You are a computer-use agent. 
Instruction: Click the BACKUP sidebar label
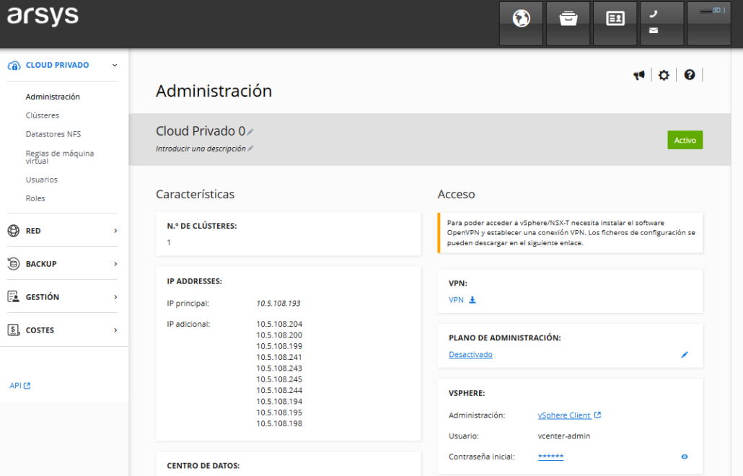click(x=41, y=264)
